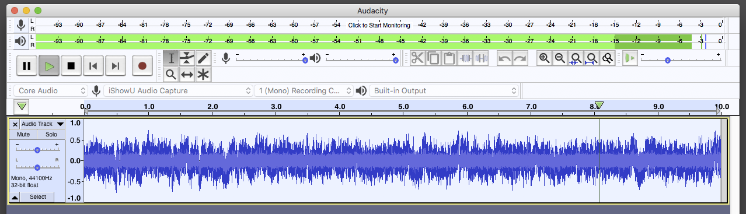
Task: Select the Envelope tool
Action: (x=187, y=58)
